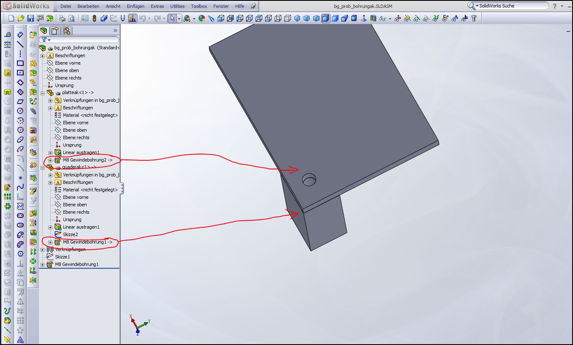Open the Einfügen menu
573x345 pixels.
coord(135,6)
